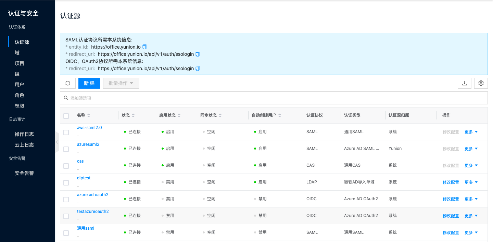
Task: Expand 更多 menu for aws-saml2.0
Action: [x=471, y=132]
